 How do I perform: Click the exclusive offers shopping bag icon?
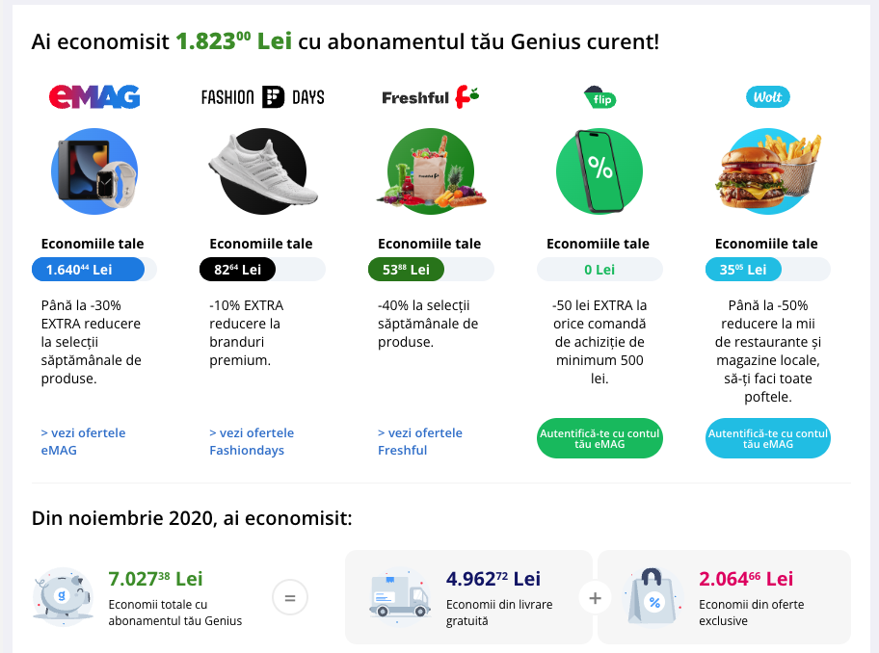[x=653, y=597]
